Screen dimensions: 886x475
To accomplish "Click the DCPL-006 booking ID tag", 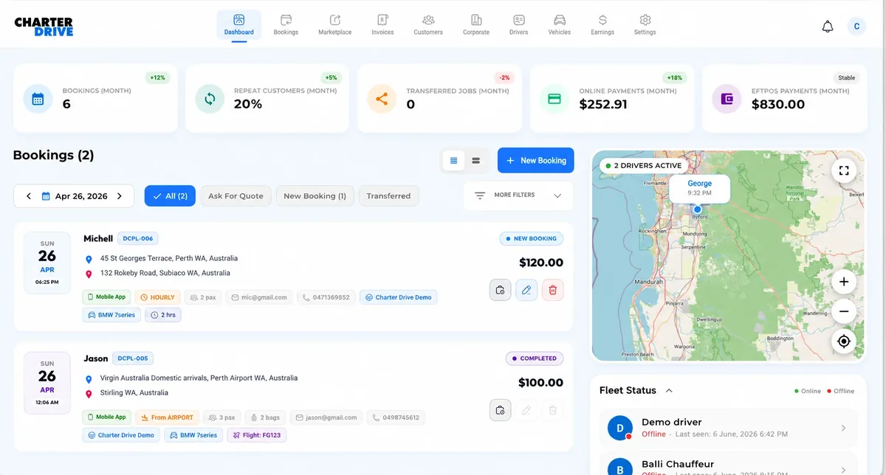I will click(138, 238).
